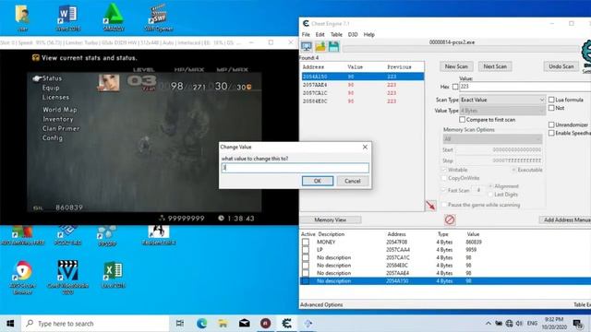Clear the address list with the red no-entry icon

click(450, 219)
